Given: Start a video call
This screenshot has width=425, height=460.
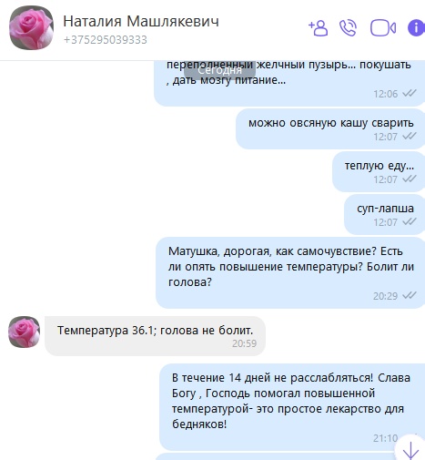Looking at the screenshot, I should tap(383, 28).
